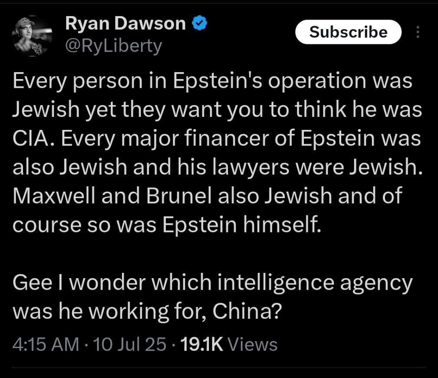The width and height of the screenshot is (438, 378).
Task: Visit the @RyLiberty handle
Action: point(114,46)
